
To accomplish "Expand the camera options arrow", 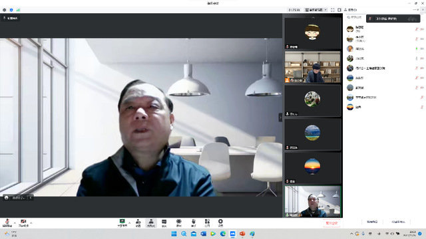I will point(31,223).
